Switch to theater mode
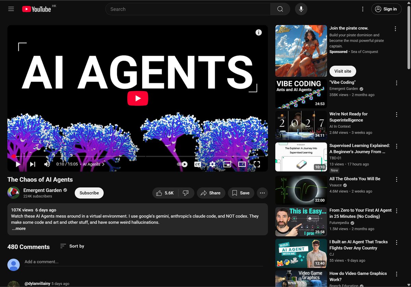411x287 pixels. (x=242, y=164)
